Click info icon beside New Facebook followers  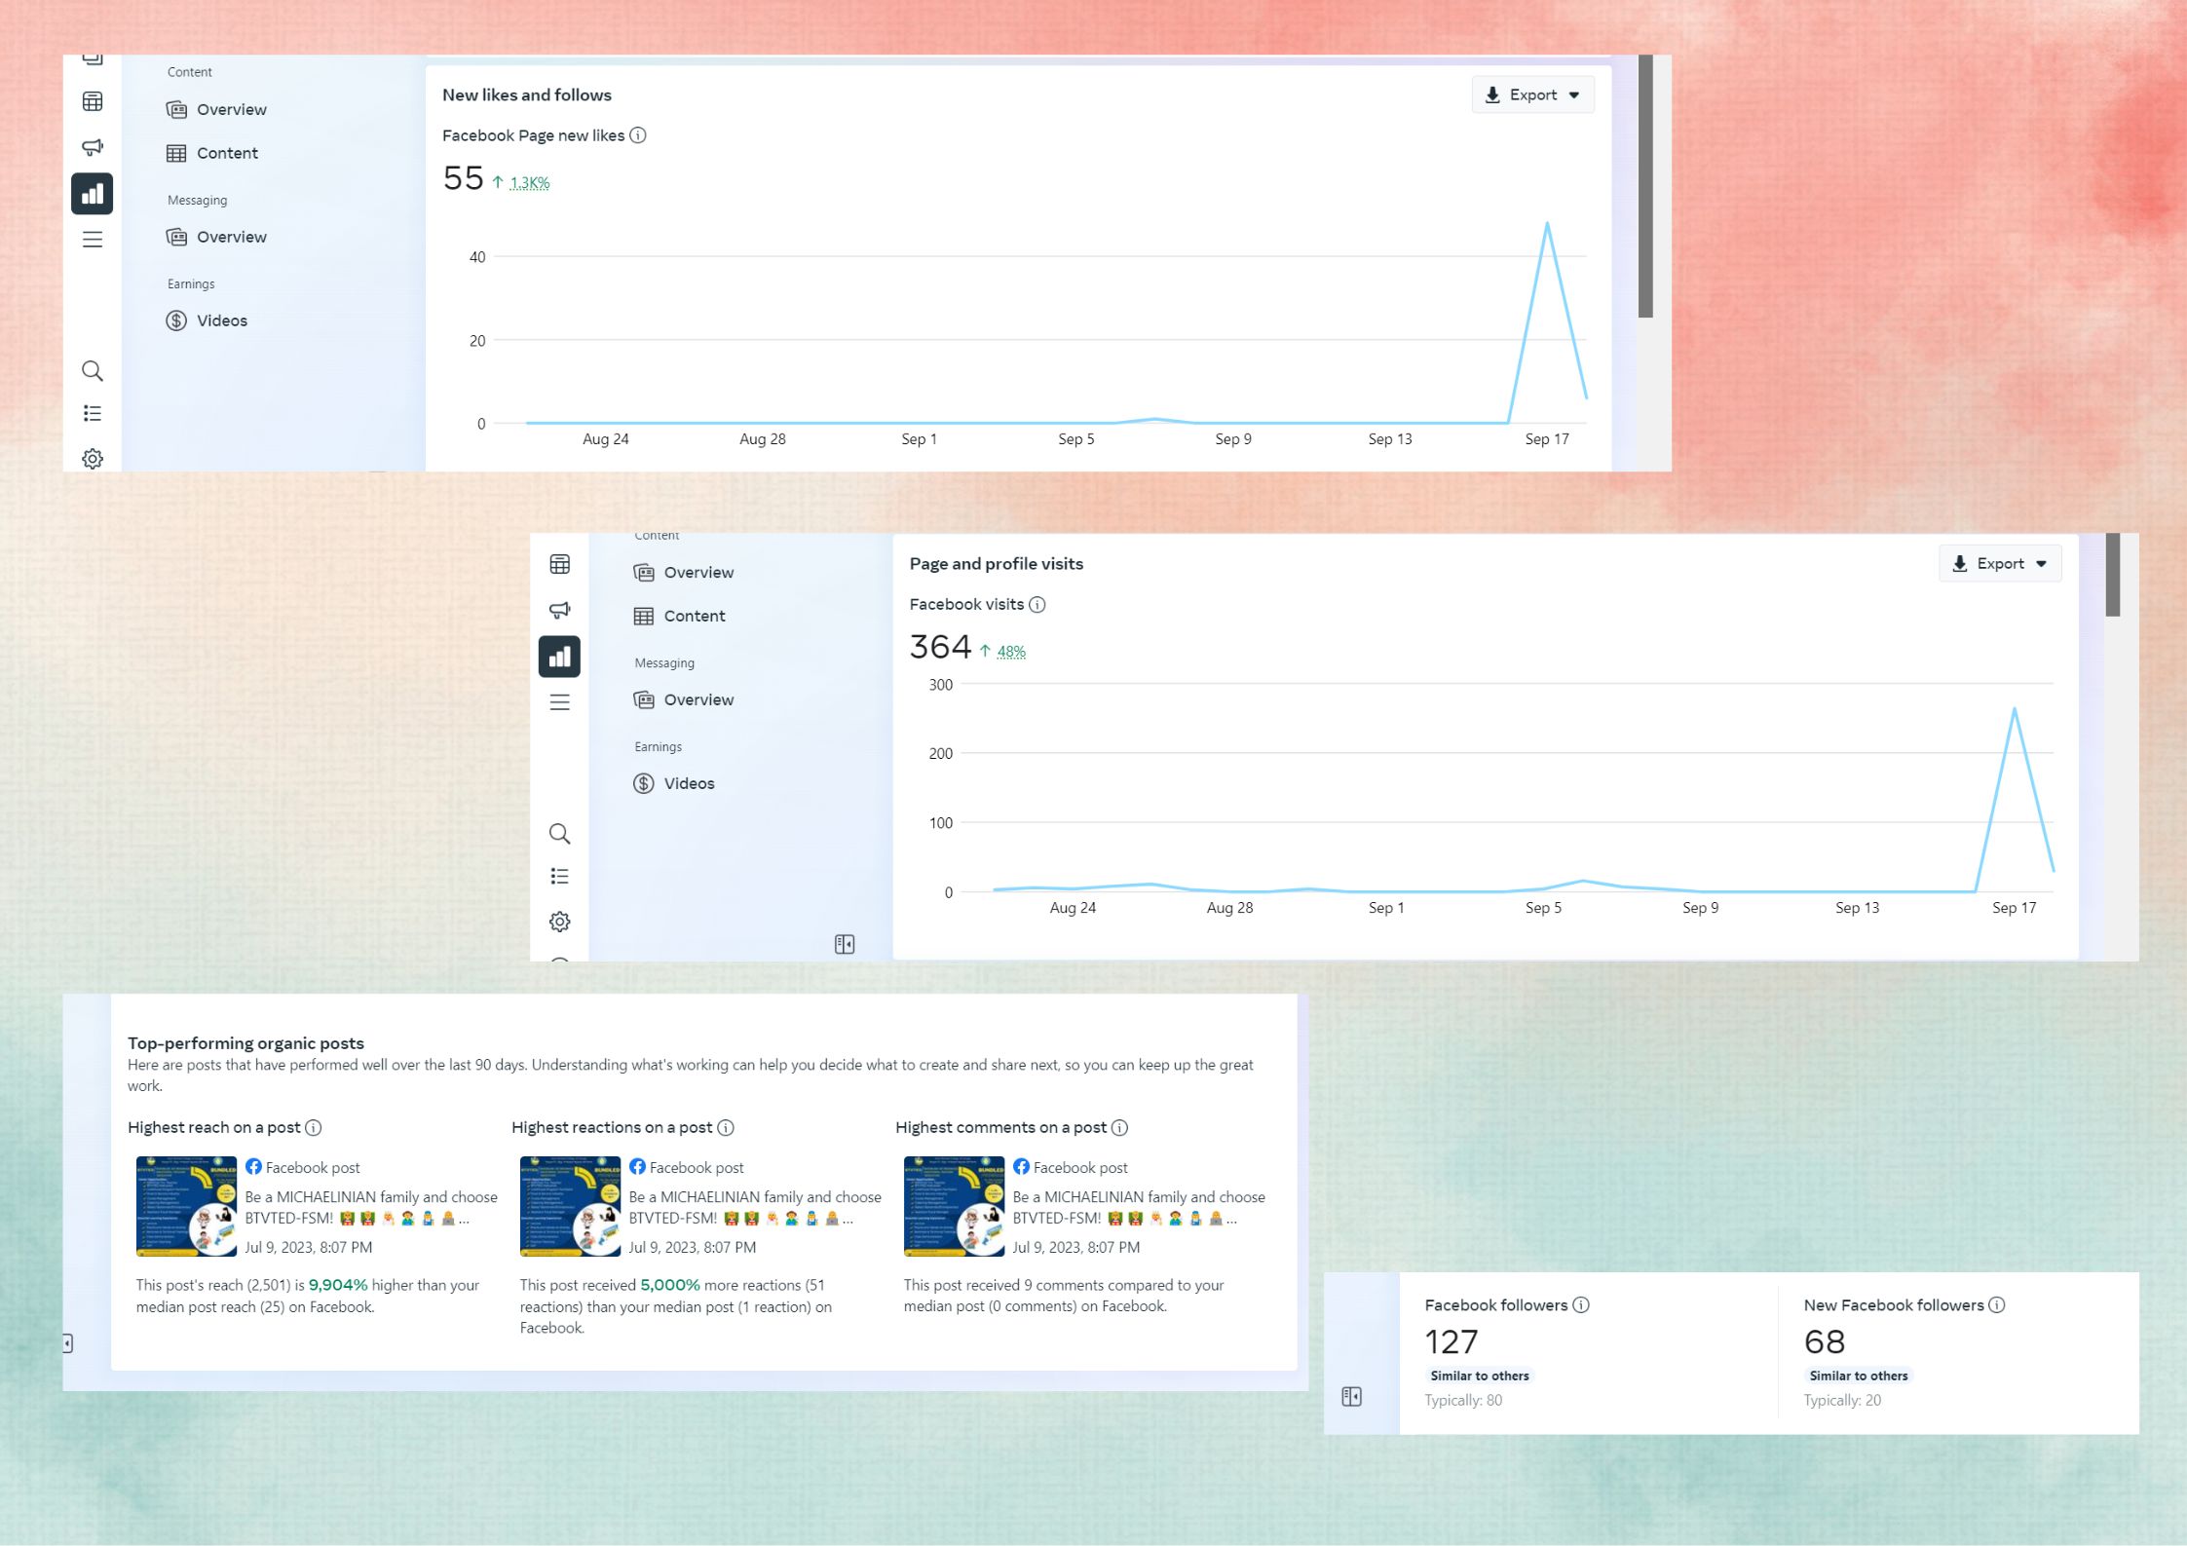[x=1997, y=1305]
